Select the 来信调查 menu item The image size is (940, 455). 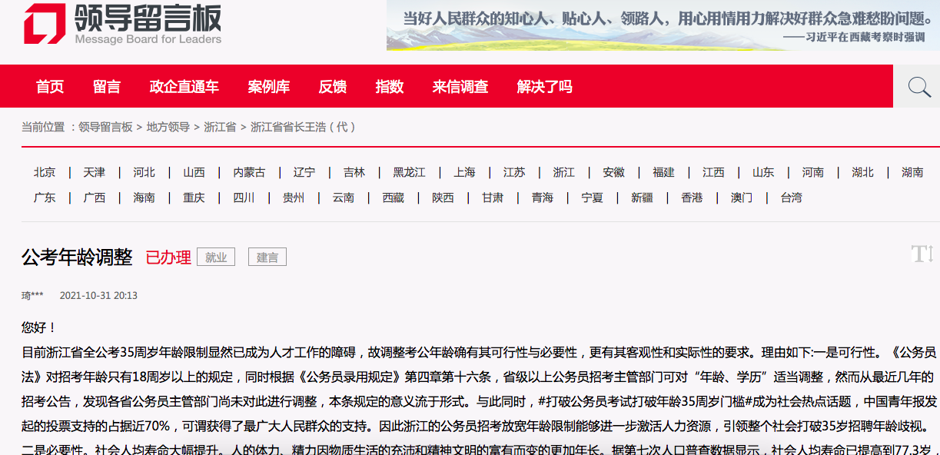460,86
